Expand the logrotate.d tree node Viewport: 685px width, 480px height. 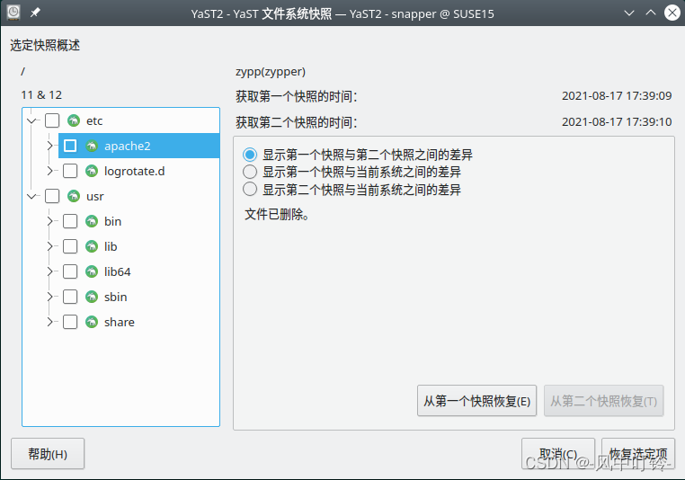(x=49, y=171)
